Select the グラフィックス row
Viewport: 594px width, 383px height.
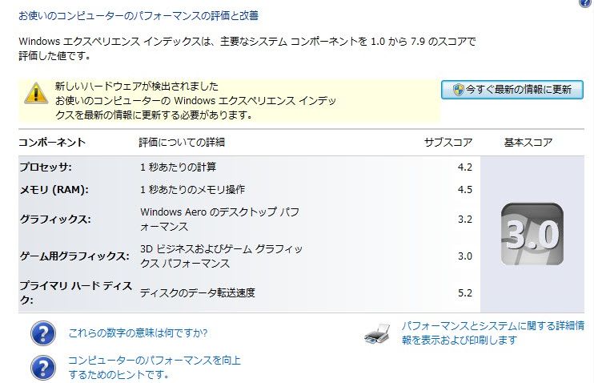coord(249,220)
